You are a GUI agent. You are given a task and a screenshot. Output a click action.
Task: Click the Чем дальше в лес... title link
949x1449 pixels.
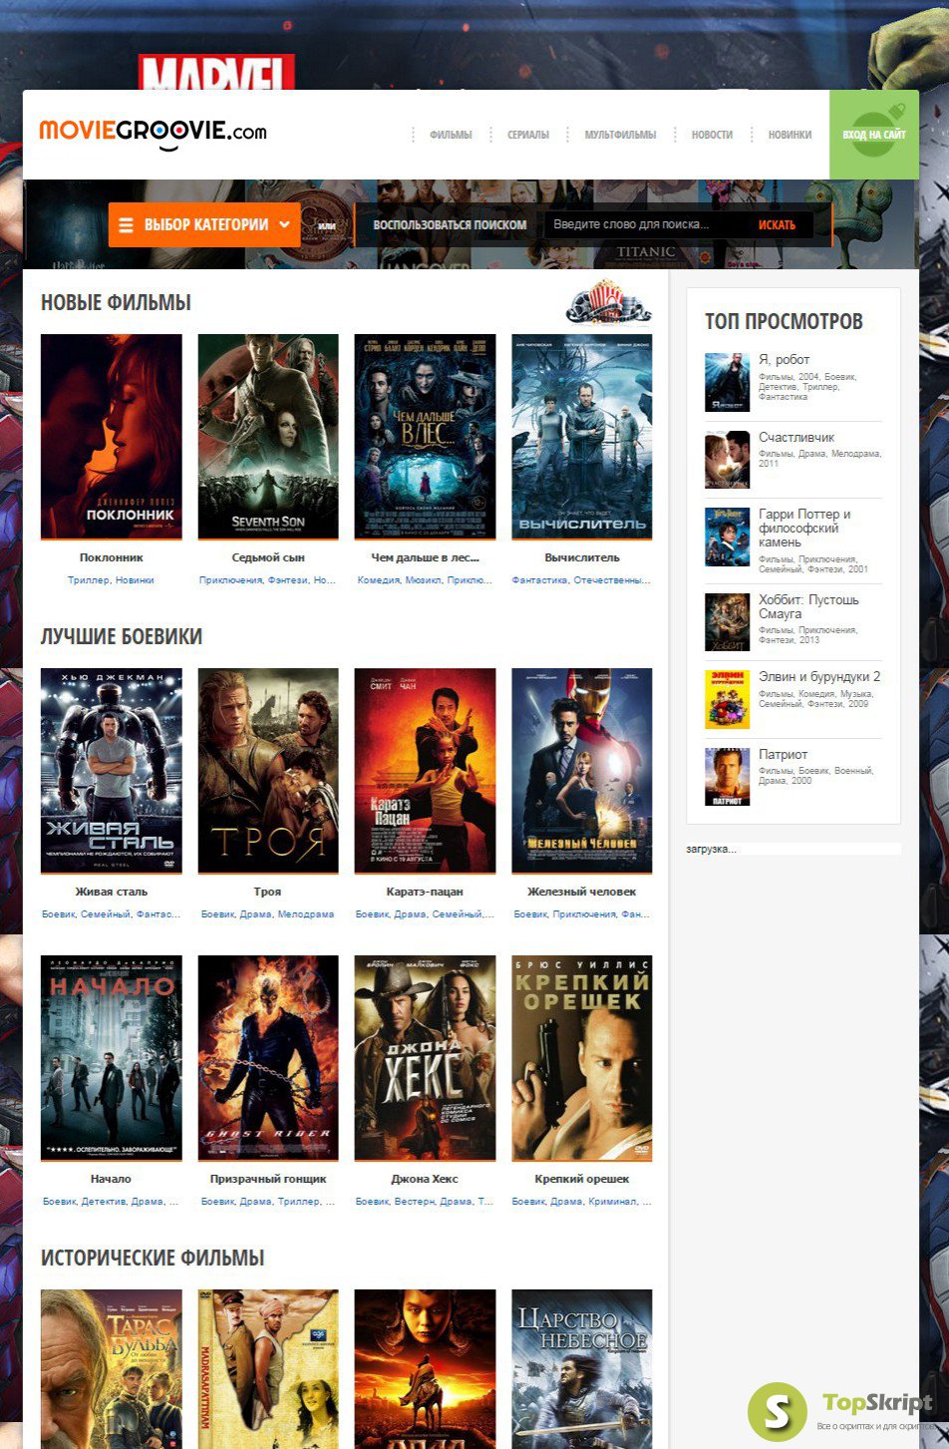(x=425, y=557)
